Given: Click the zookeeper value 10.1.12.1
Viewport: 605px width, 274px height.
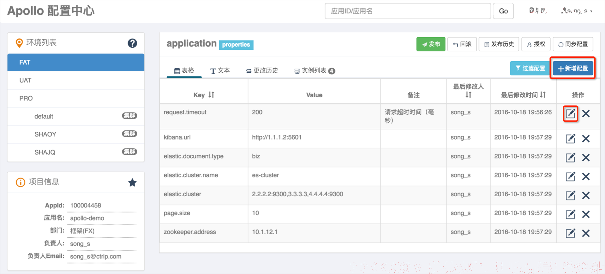Looking at the screenshot, I should click(265, 232).
